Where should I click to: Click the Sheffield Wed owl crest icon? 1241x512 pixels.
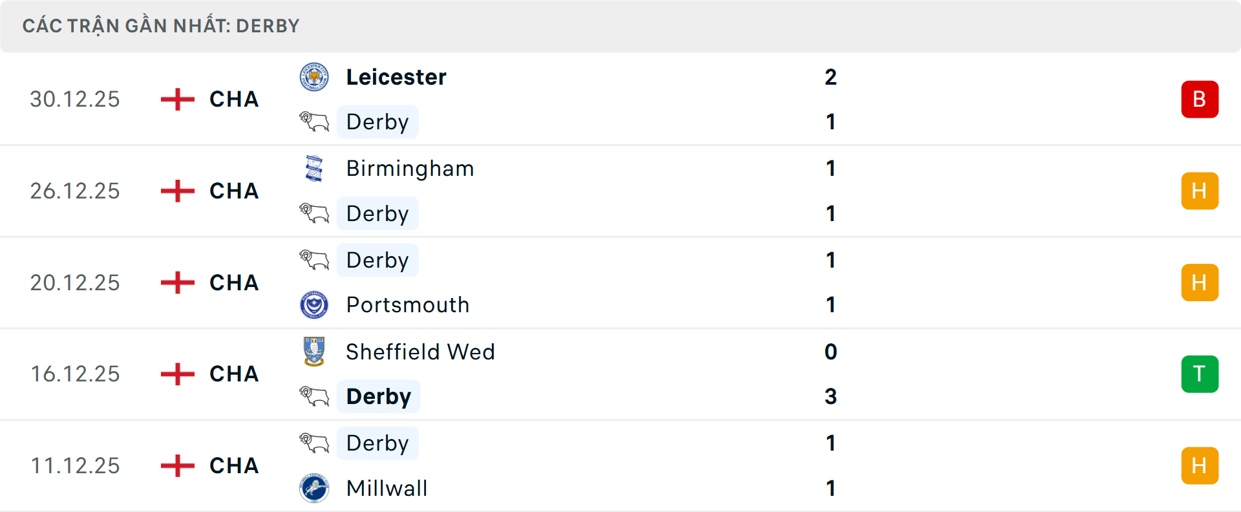(314, 352)
